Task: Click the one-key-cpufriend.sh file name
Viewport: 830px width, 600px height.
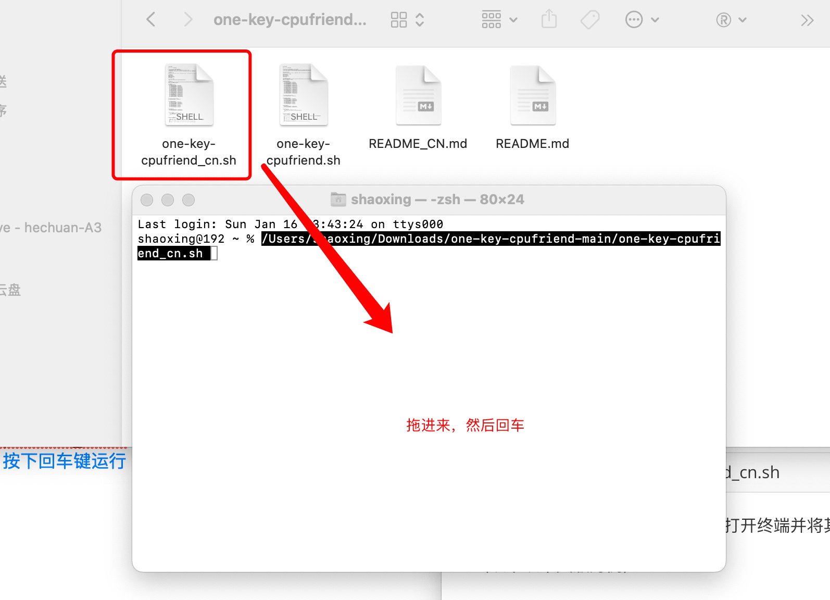Action: (x=304, y=152)
